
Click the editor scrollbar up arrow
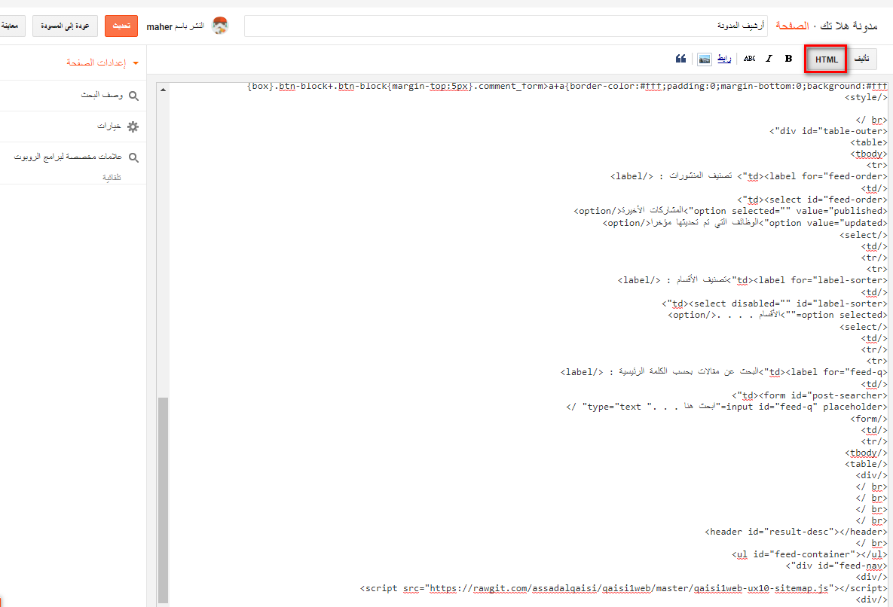[163, 89]
